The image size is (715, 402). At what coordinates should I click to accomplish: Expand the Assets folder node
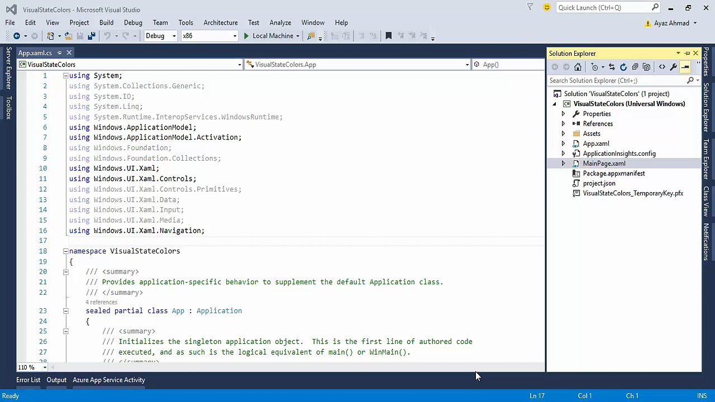click(563, 134)
